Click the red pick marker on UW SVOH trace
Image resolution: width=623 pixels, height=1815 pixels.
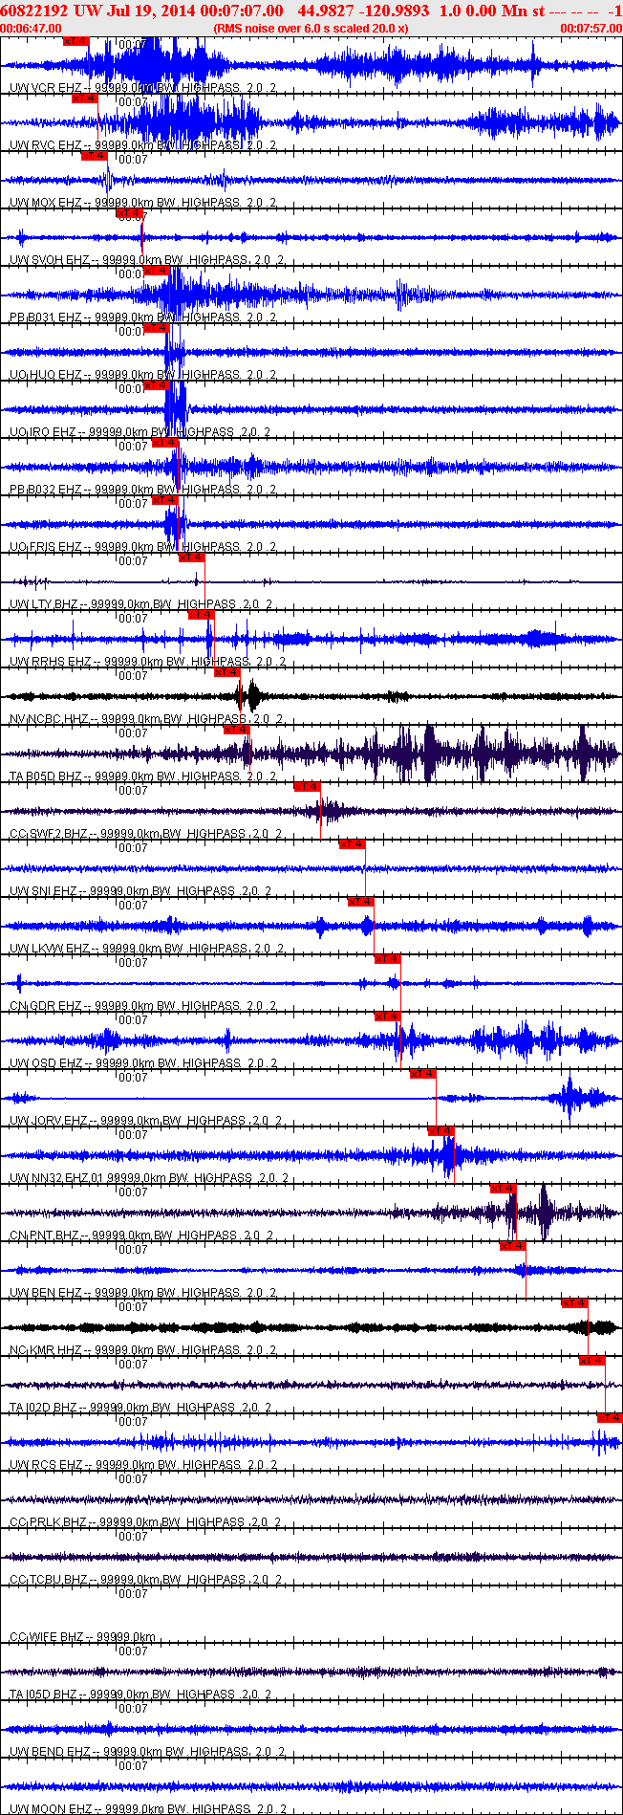click(129, 213)
